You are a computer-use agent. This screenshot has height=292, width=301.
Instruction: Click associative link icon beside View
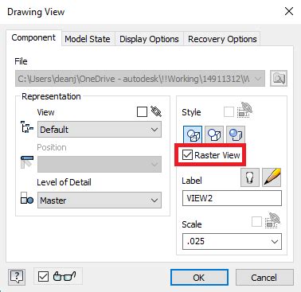(156, 111)
